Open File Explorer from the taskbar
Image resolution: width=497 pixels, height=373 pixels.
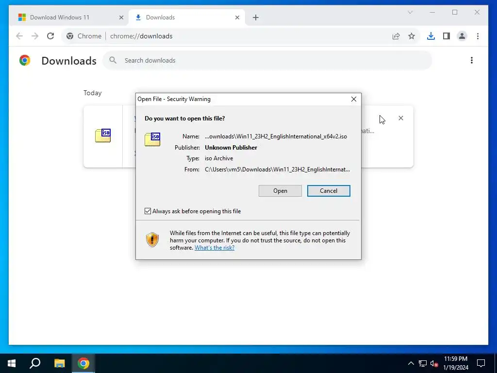point(59,363)
